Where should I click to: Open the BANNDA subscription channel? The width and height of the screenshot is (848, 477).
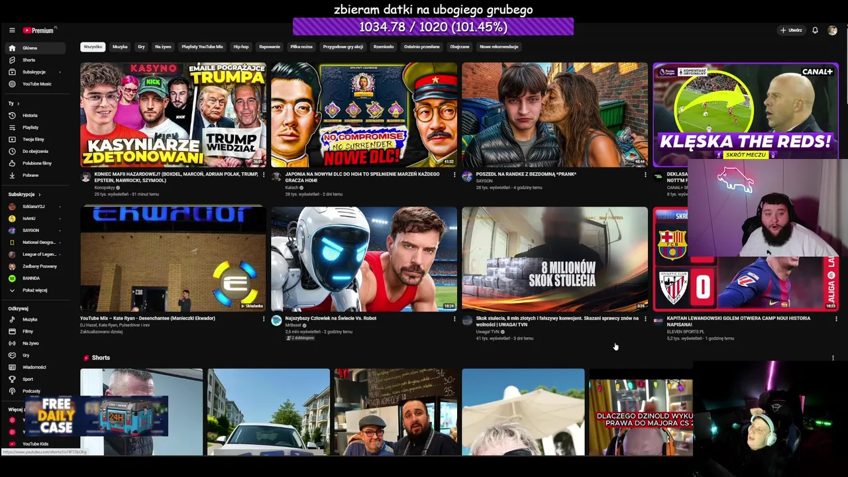[x=35, y=278]
